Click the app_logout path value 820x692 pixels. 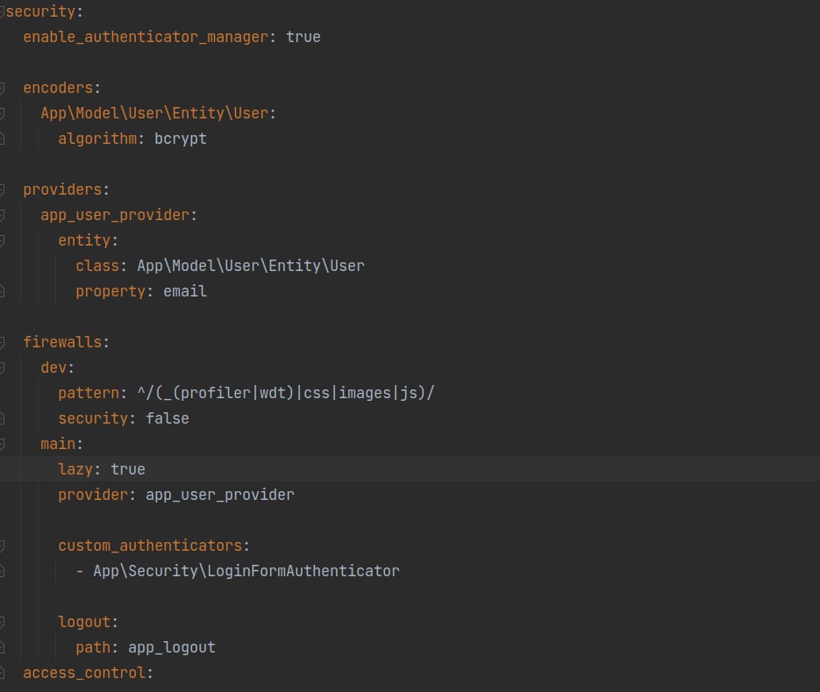(x=172, y=647)
